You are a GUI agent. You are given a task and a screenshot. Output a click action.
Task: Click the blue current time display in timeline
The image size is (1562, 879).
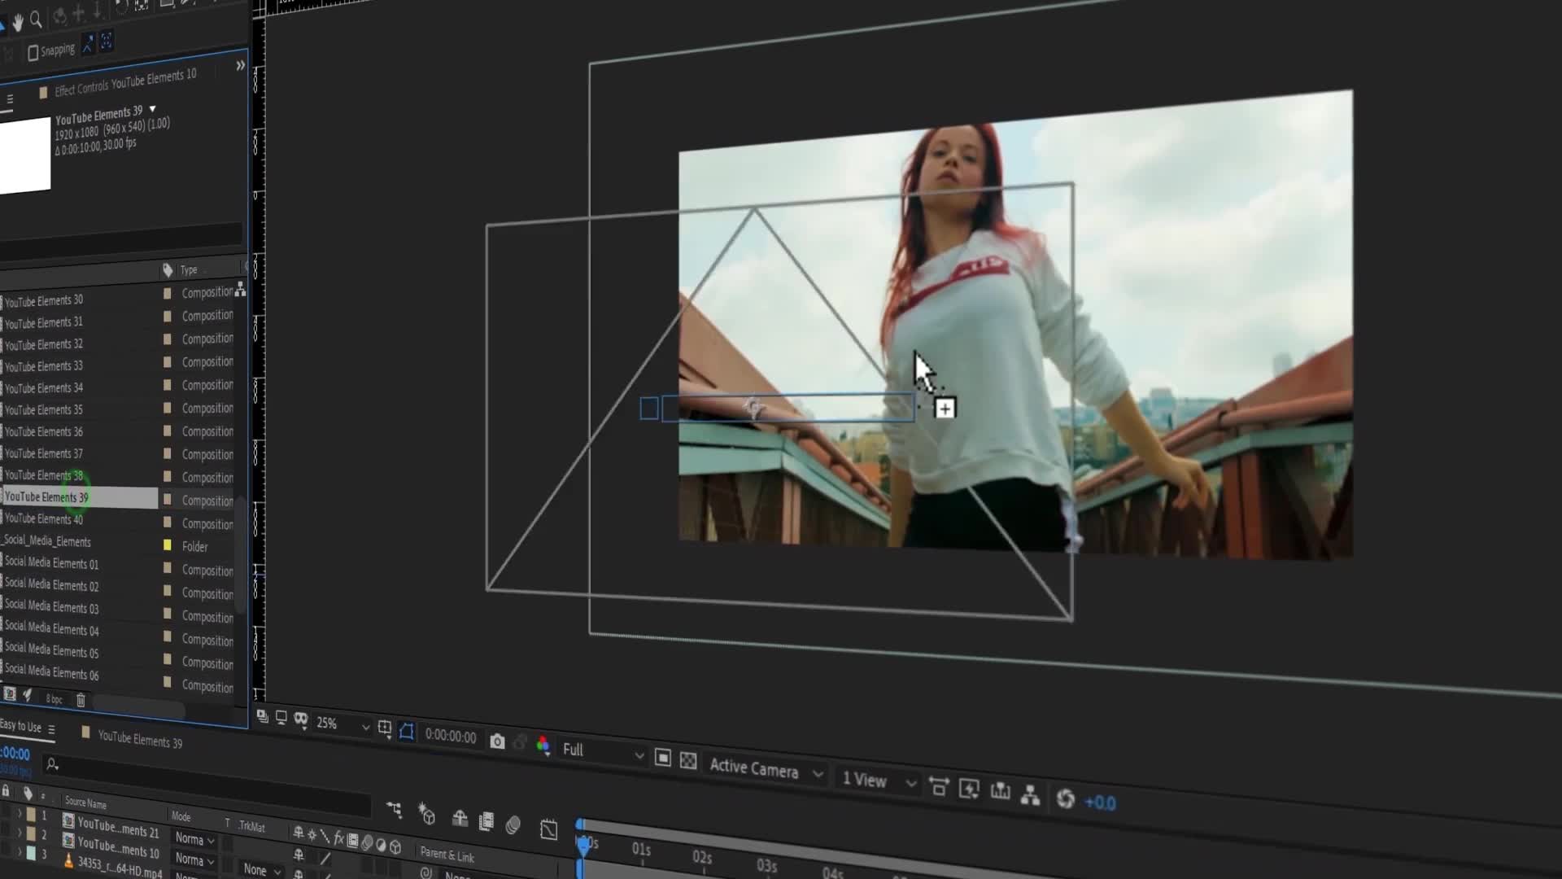(x=15, y=754)
